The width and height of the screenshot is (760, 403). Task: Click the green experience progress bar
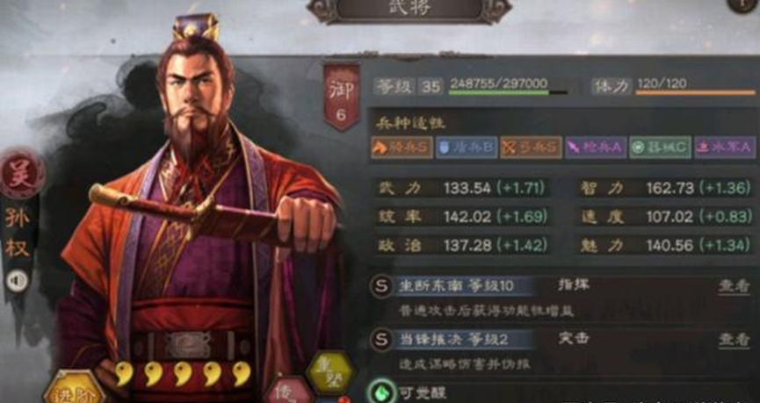point(508,92)
